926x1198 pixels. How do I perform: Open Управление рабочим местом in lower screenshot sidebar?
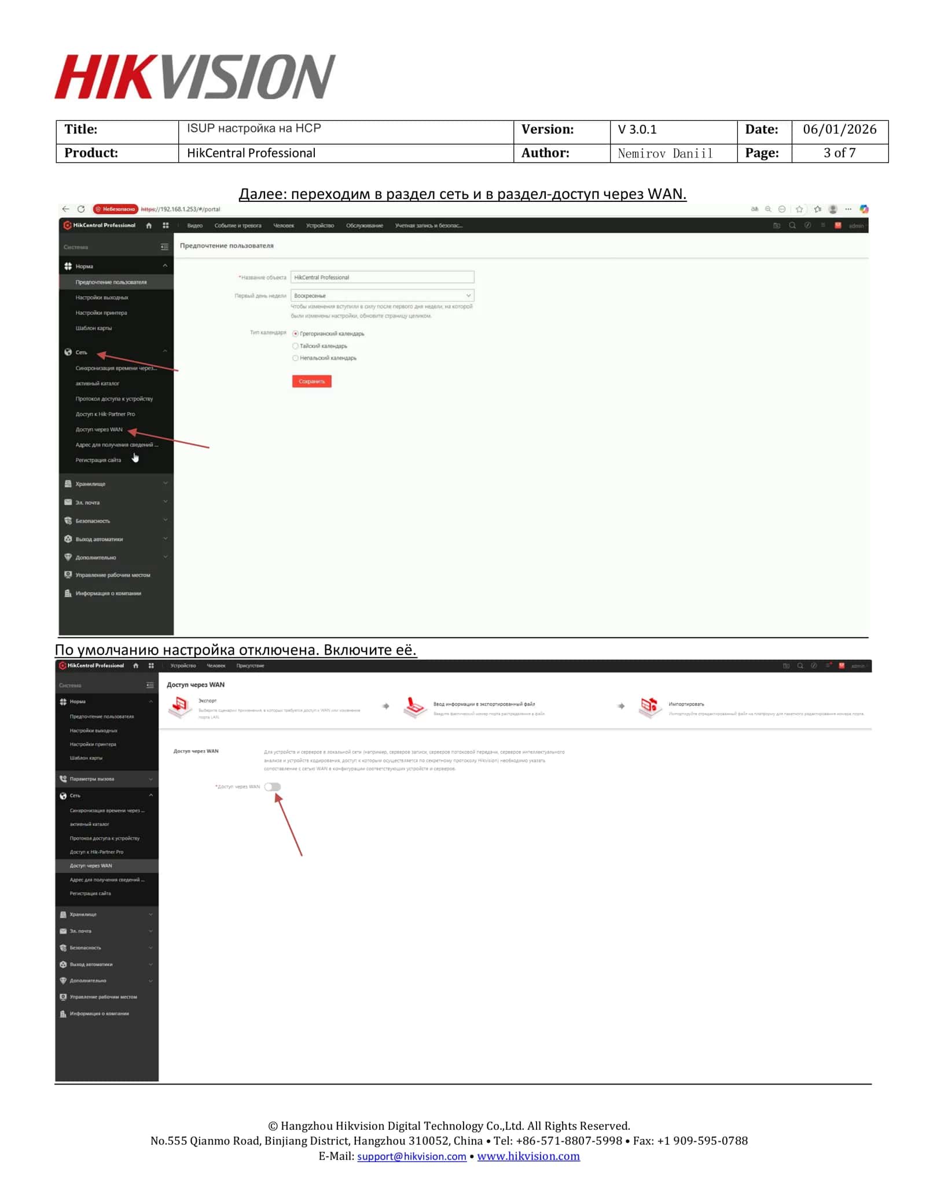tap(104, 997)
